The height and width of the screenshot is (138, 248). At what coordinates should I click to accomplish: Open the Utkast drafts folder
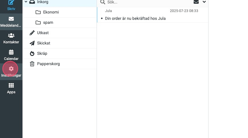(43, 33)
